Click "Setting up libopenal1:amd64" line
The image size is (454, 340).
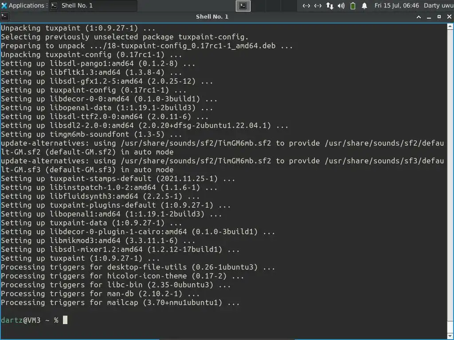point(111,214)
